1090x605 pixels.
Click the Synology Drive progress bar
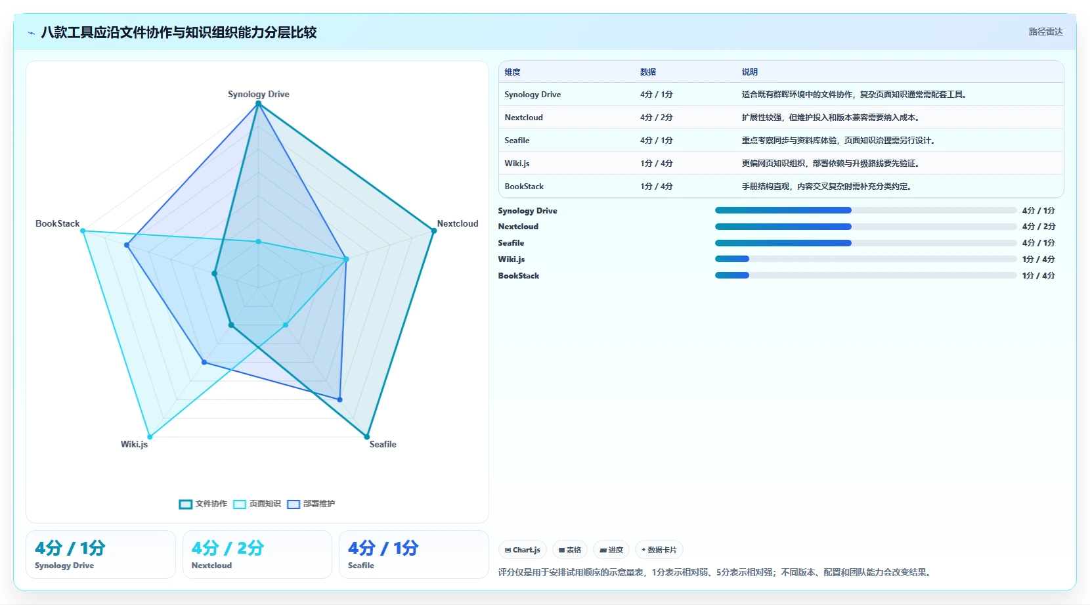click(x=865, y=210)
